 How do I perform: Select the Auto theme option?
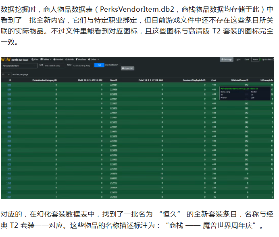pos(255,60)
